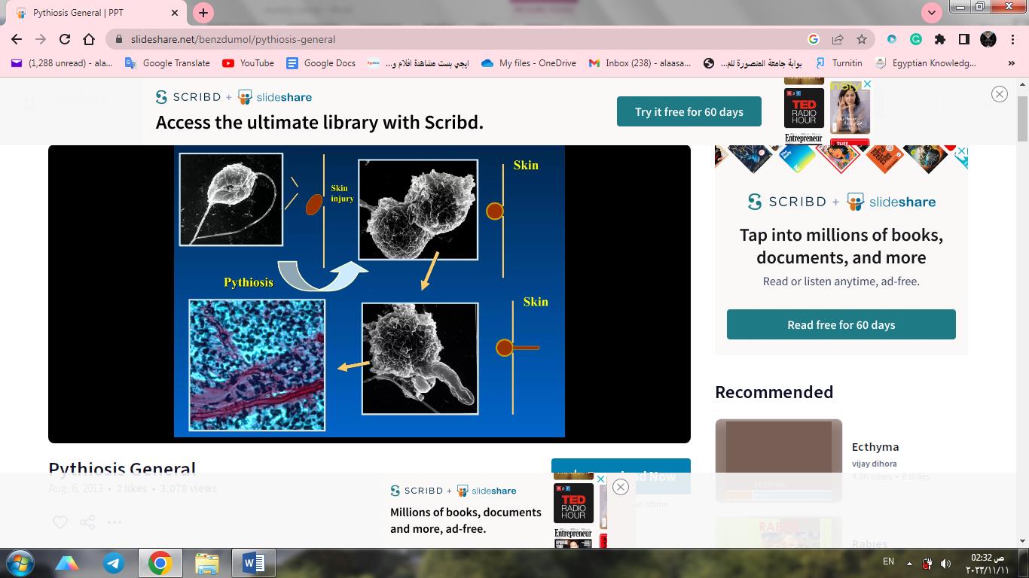Open a new browser tab
The width and height of the screenshot is (1029, 578).
tap(203, 13)
